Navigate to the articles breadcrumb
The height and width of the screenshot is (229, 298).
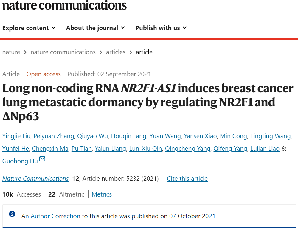point(116,52)
